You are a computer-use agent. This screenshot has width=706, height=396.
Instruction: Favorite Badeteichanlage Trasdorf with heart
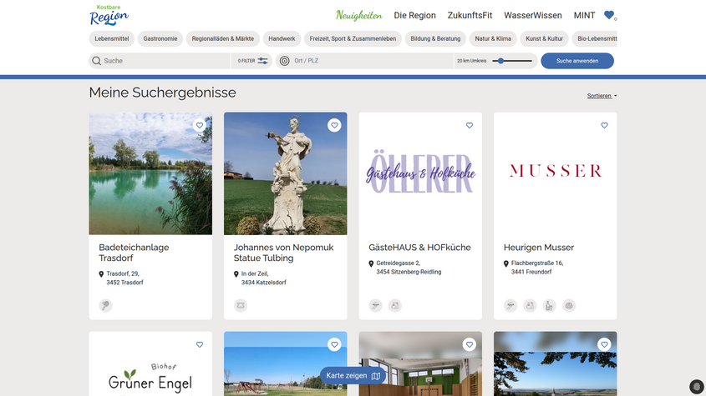tap(200, 125)
